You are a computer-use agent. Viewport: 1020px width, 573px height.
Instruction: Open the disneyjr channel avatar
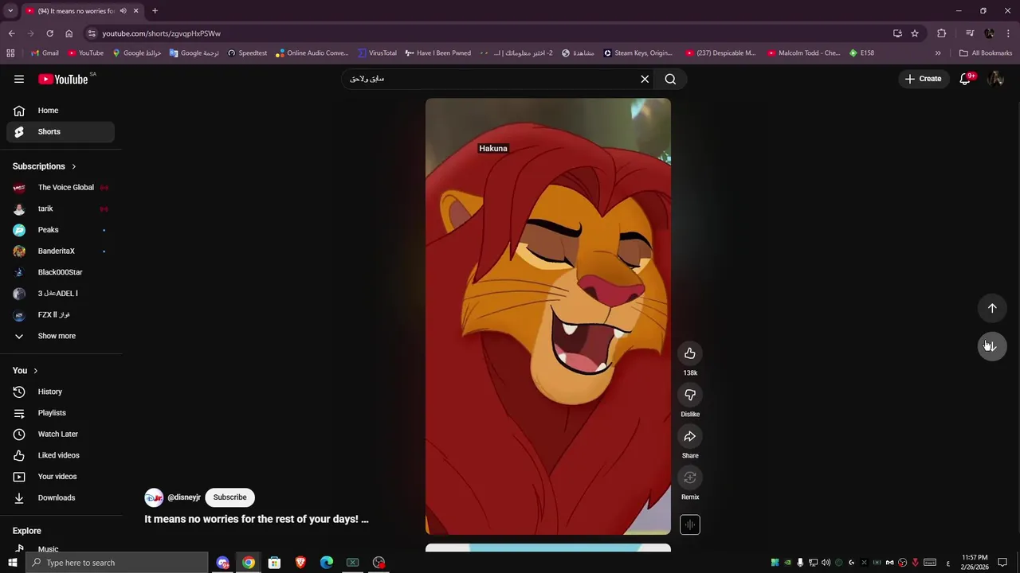click(x=154, y=497)
